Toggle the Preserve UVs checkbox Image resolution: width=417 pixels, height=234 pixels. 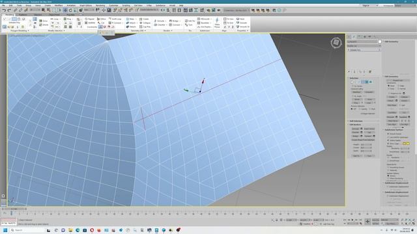389,93
